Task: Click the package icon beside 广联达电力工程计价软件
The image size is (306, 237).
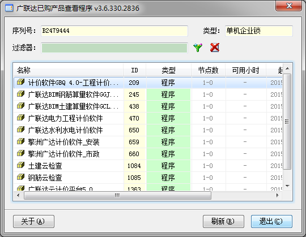Action: click(x=20, y=118)
